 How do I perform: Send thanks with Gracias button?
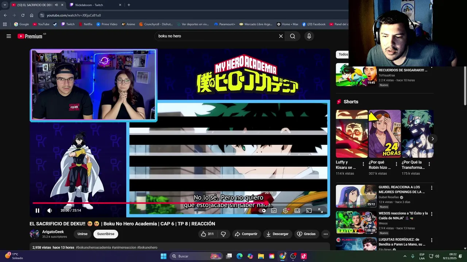[x=306, y=234]
